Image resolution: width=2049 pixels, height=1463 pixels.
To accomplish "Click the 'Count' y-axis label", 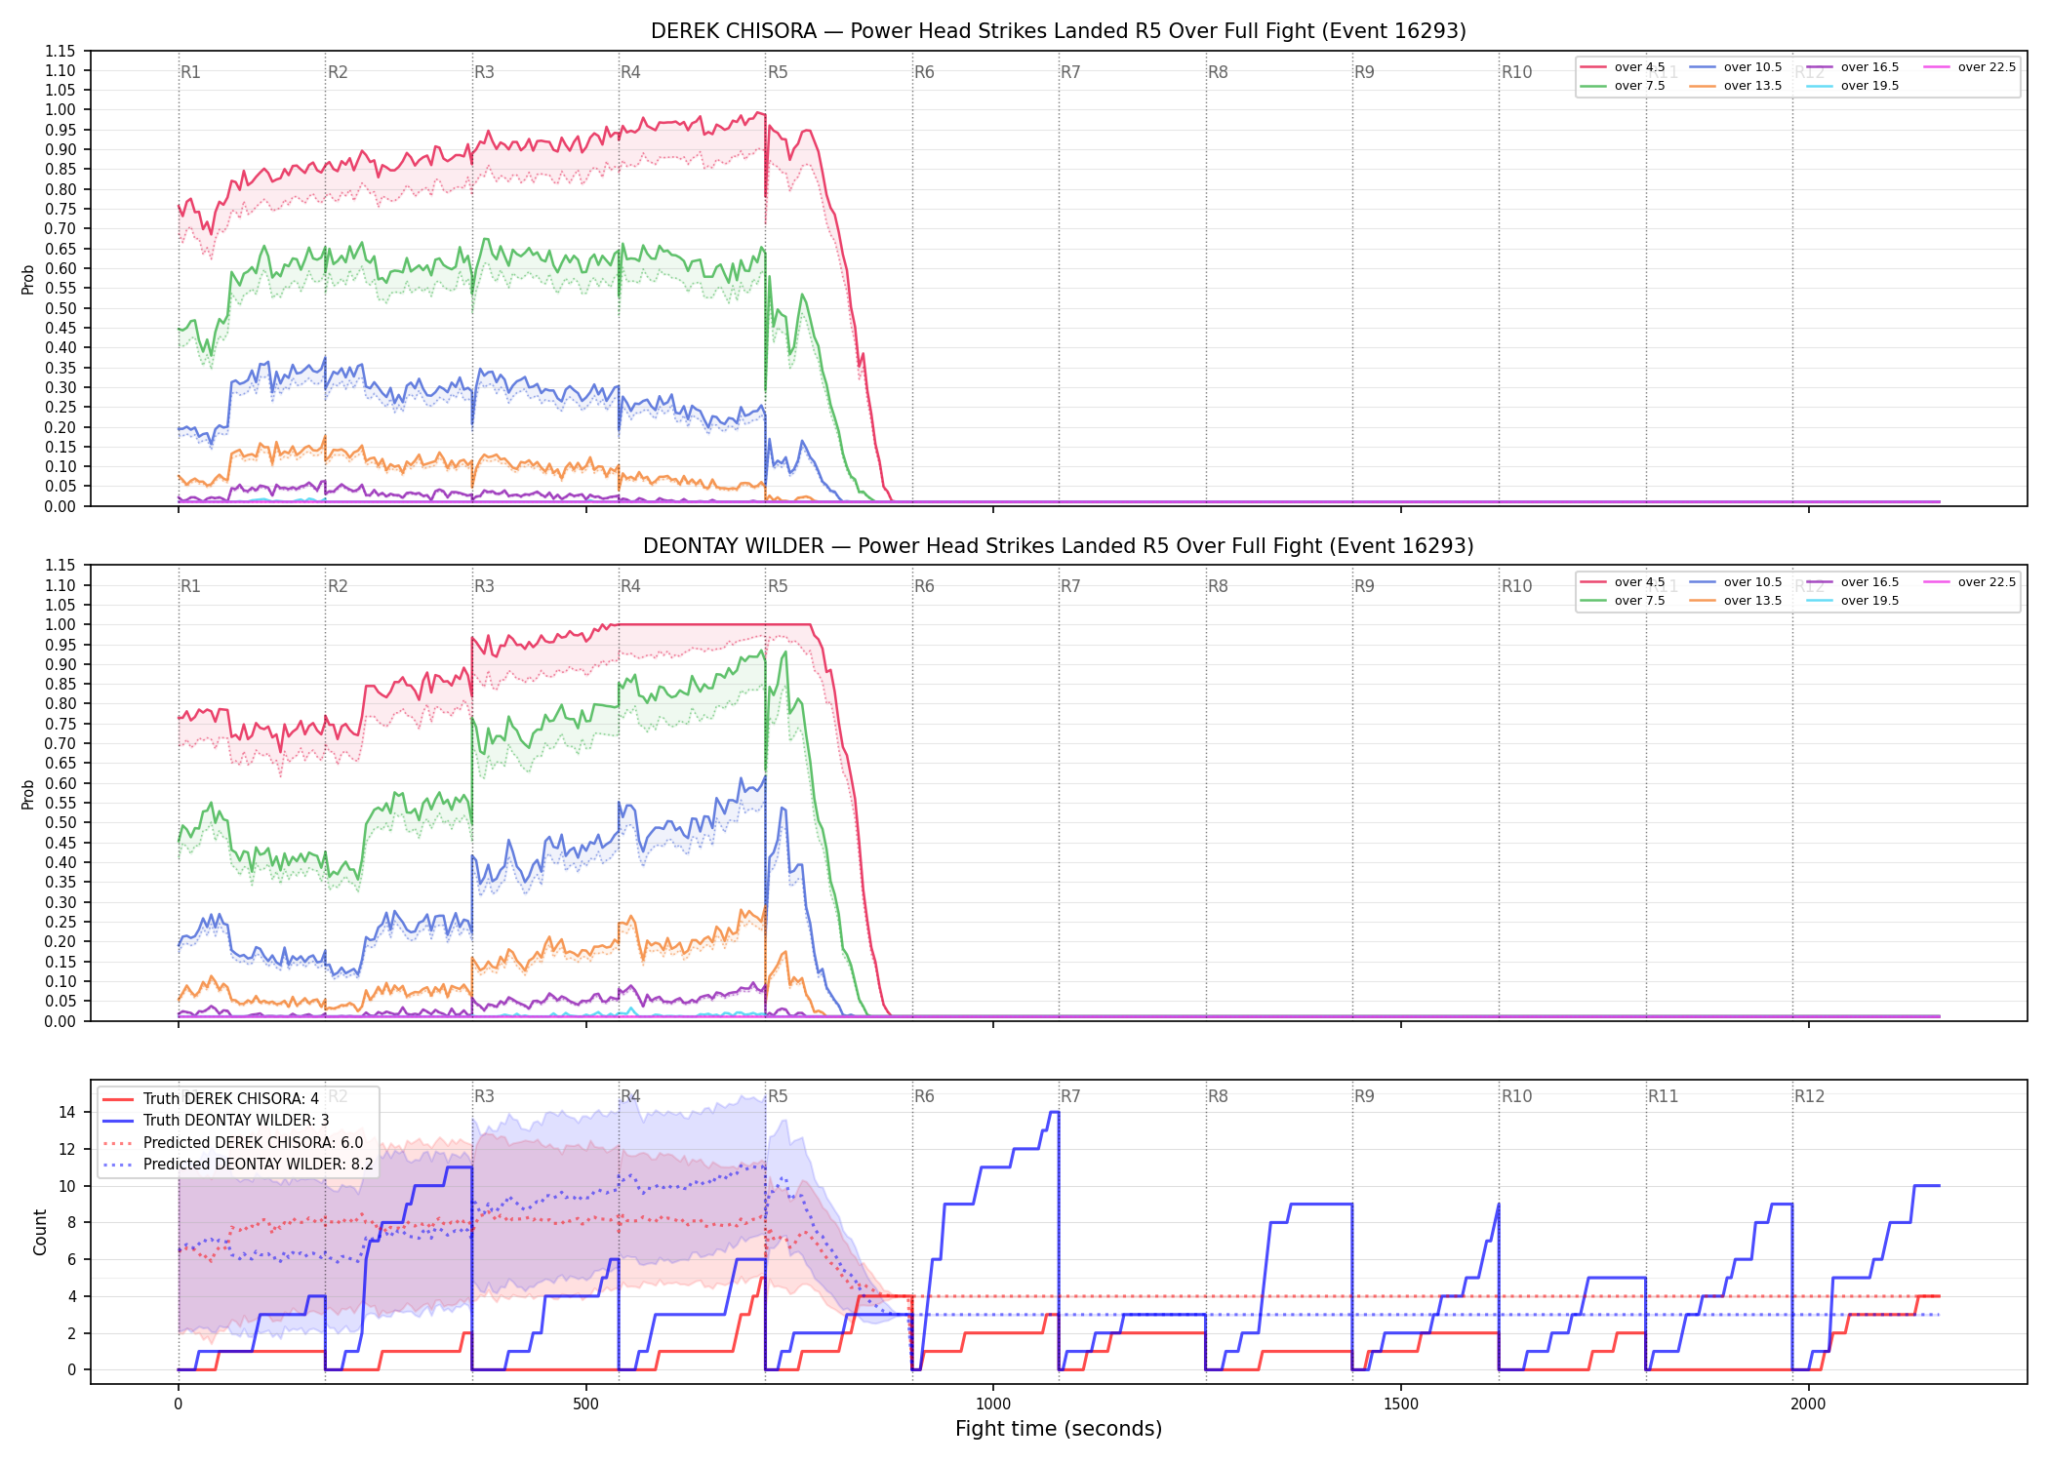I will (x=40, y=1232).
